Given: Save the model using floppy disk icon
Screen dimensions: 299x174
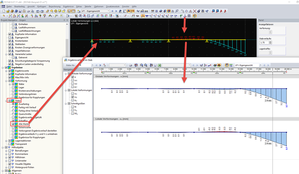Looking at the screenshot, I should click(x=20, y=11).
